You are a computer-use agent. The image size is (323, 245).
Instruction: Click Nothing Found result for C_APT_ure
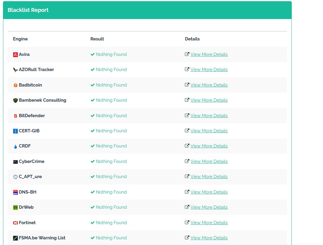click(111, 177)
